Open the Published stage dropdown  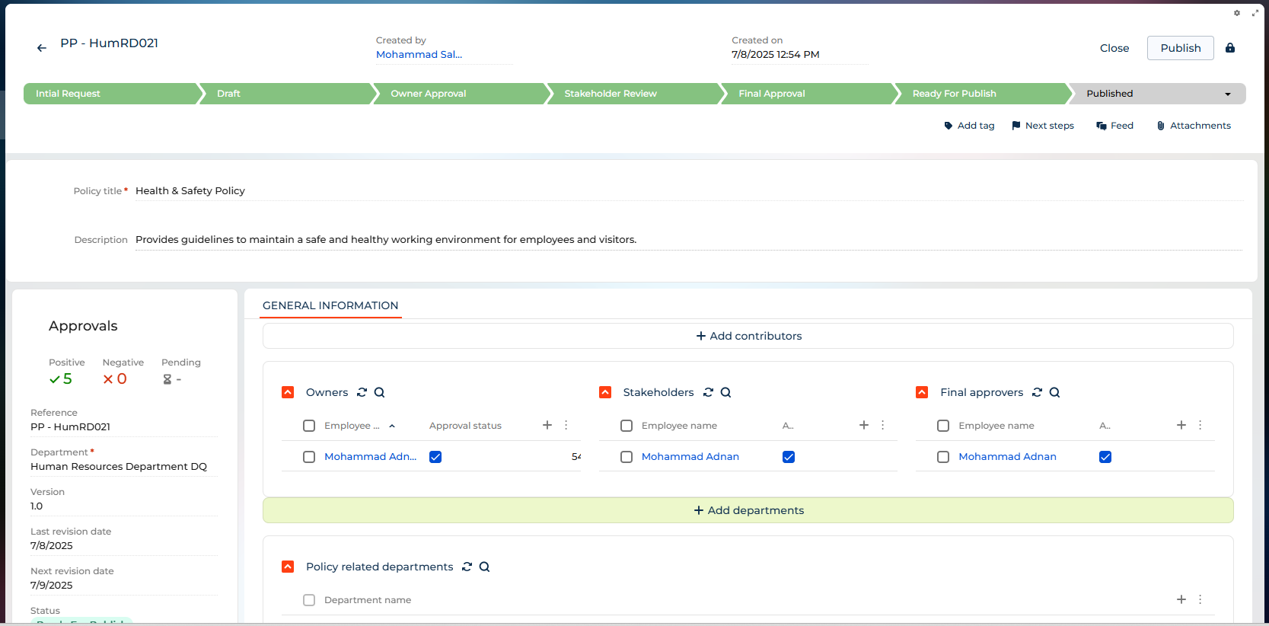tap(1227, 94)
